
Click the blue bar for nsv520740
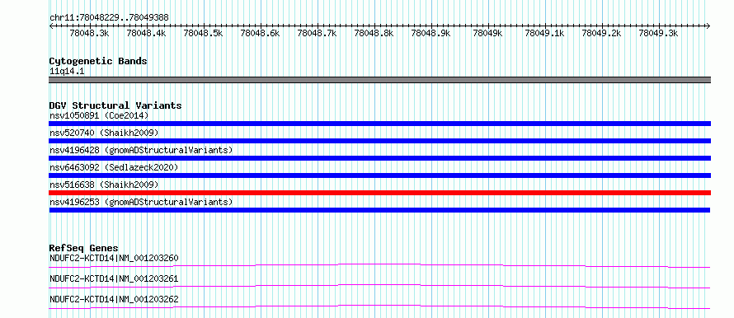(x=379, y=141)
